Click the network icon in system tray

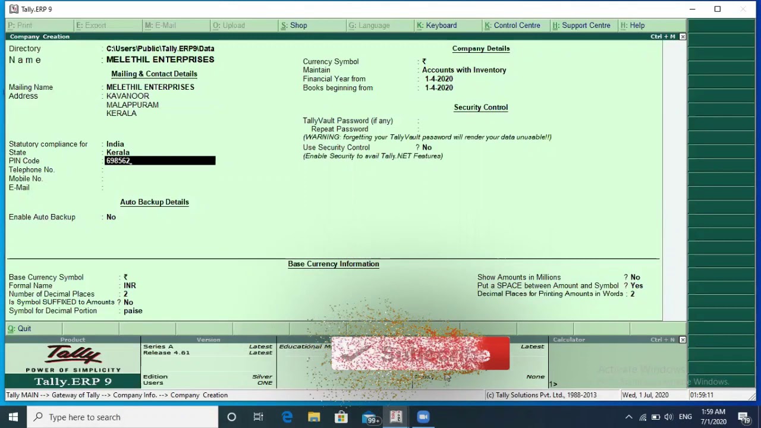coord(643,417)
